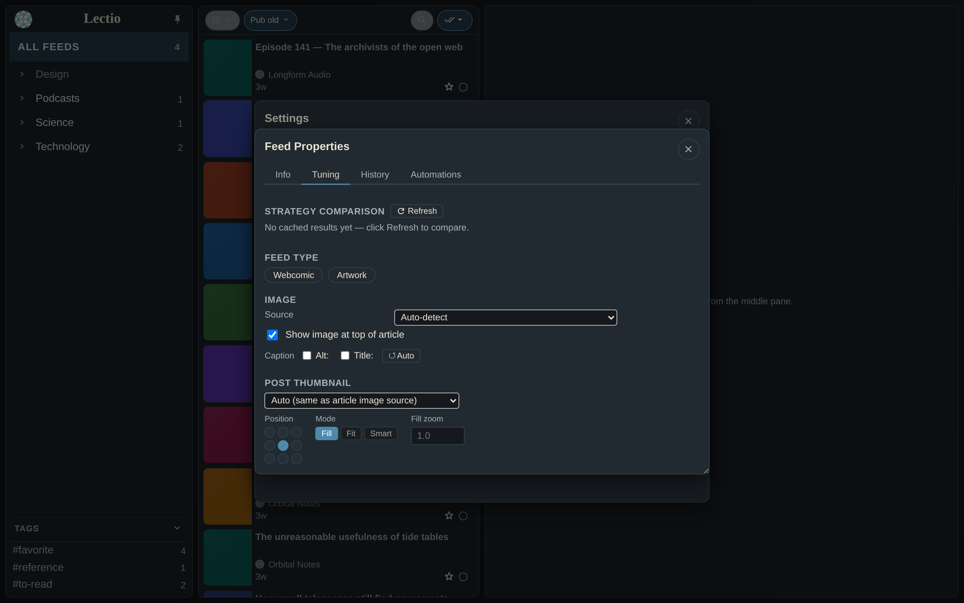Image resolution: width=964 pixels, height=603 pixels.
Task: Mark Episode 141 article as read circle
Action: (463, 87)
